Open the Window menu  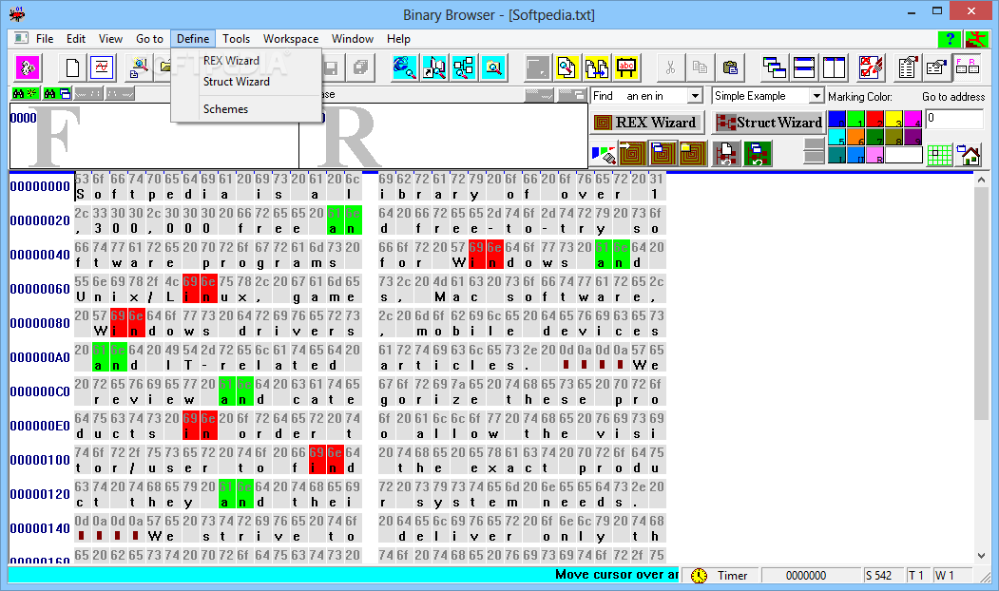coord(353,39)
